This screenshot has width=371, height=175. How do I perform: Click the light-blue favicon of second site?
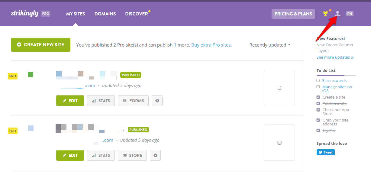[31, 128]
